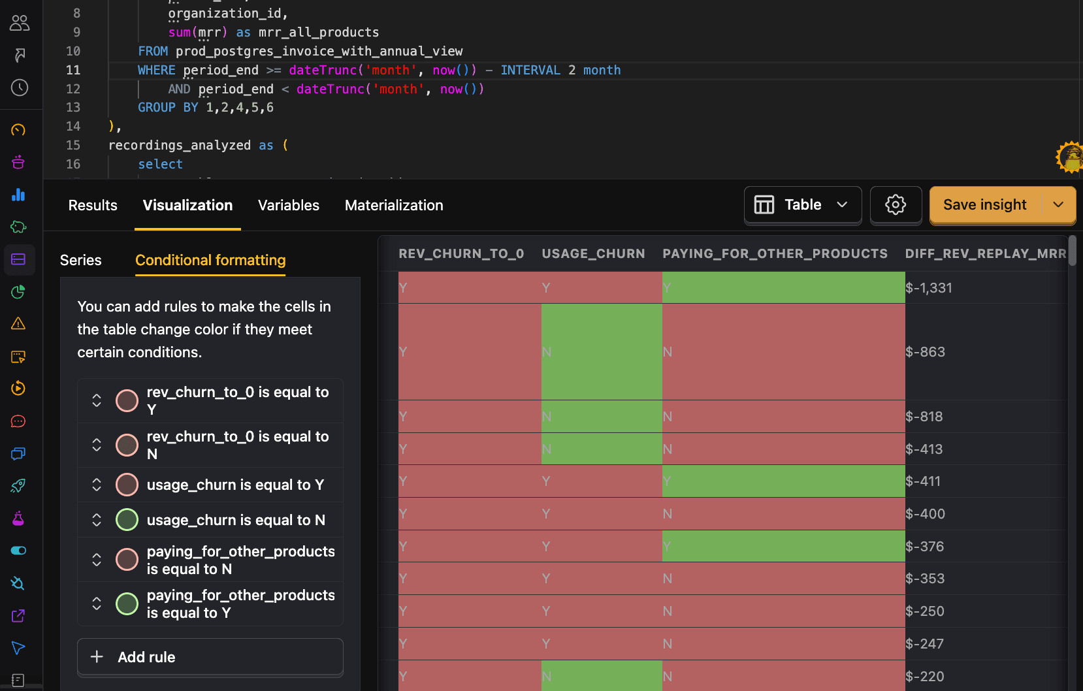This screenshot has width=1083, height=691.
Task: Click red swatch for usage_churn equals Y
Action: tap(127, 485)
